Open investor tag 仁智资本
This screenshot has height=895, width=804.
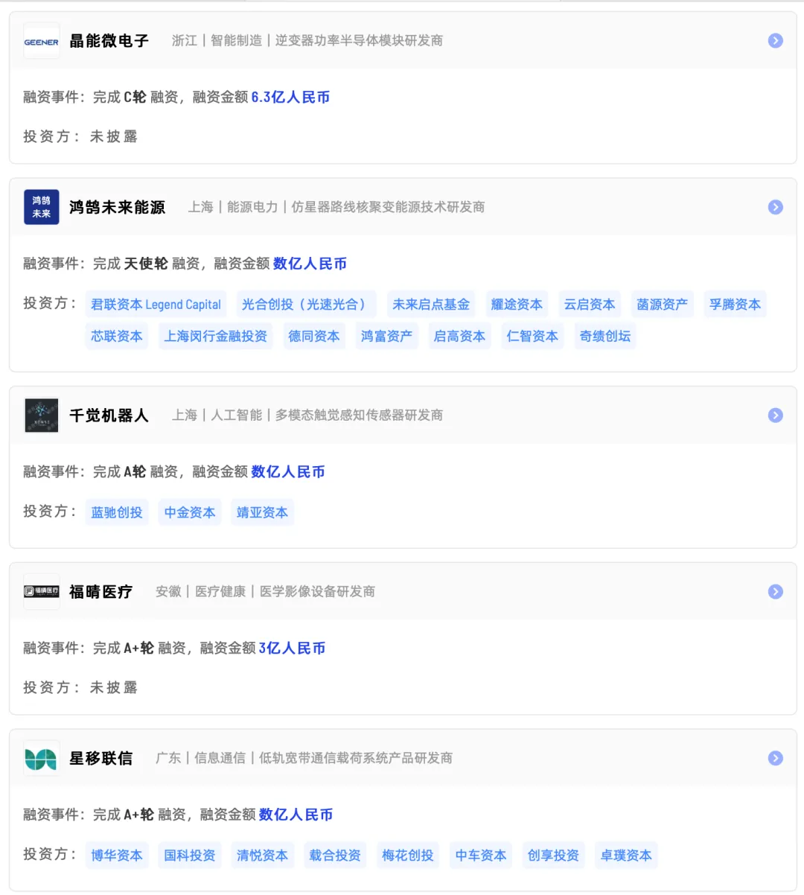coord(533,337)
